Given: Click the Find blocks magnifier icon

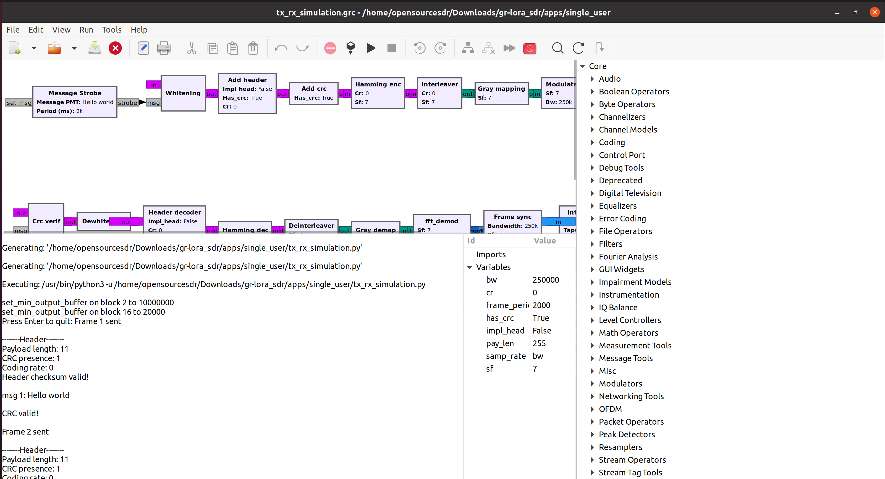Looking at the screenshot, I should (x=557, y=48).
